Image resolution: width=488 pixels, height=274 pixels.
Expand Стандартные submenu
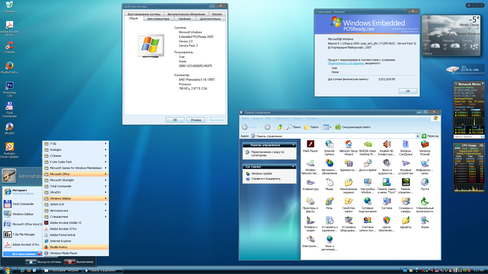coord(76,217)
